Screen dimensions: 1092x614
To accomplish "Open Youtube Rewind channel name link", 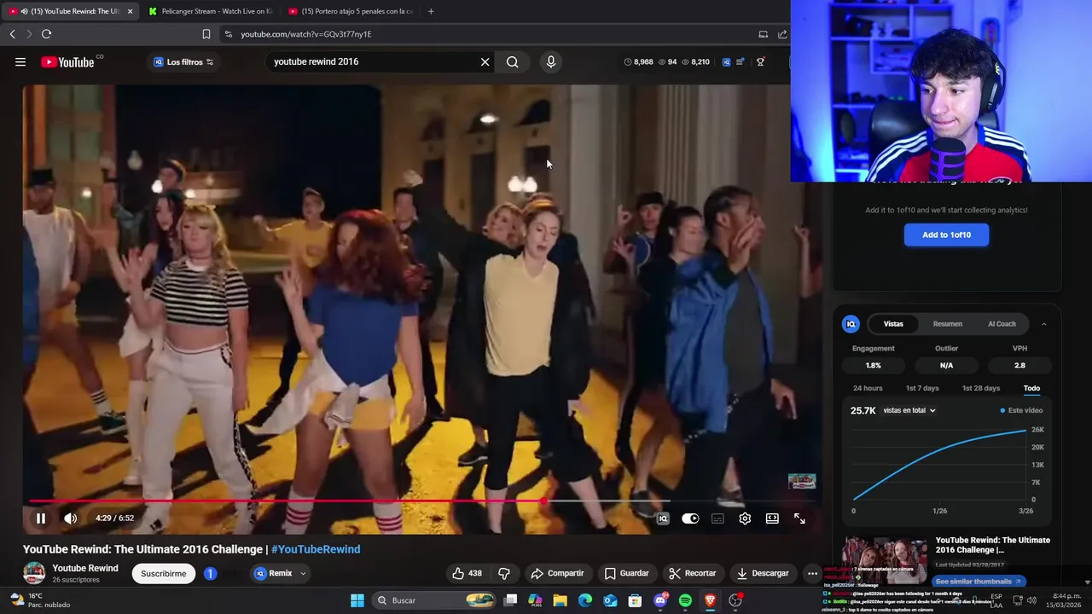I will tap(85, 568).
